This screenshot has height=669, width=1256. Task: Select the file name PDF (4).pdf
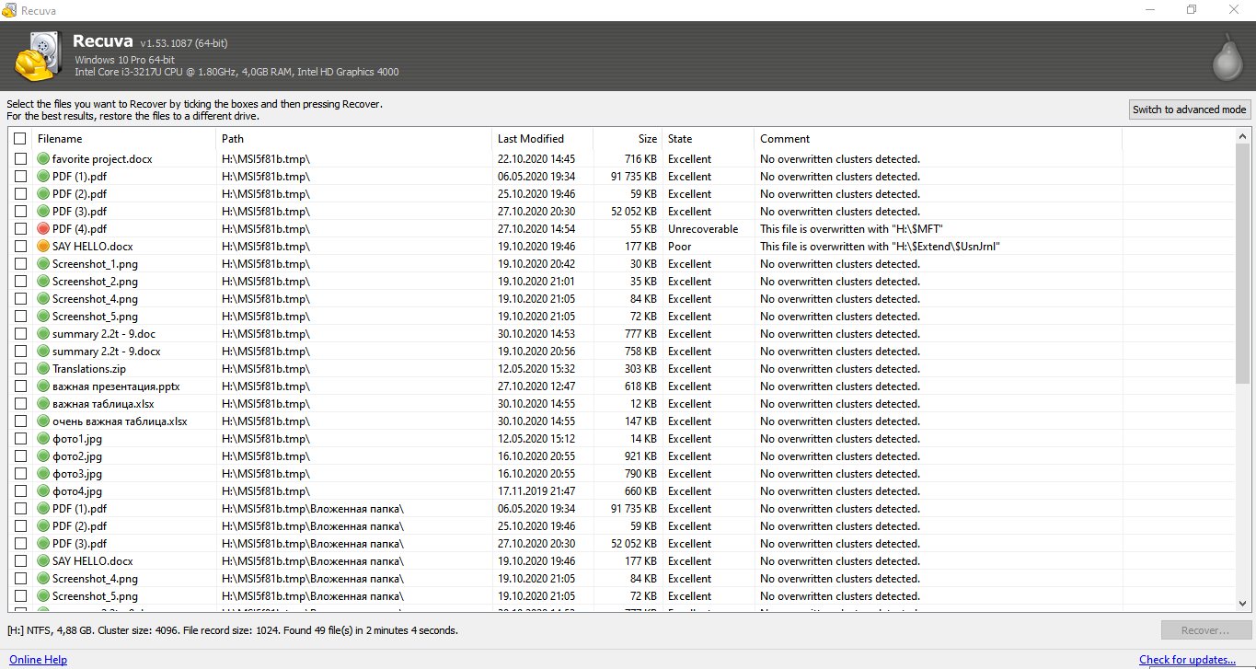(79, 229)
